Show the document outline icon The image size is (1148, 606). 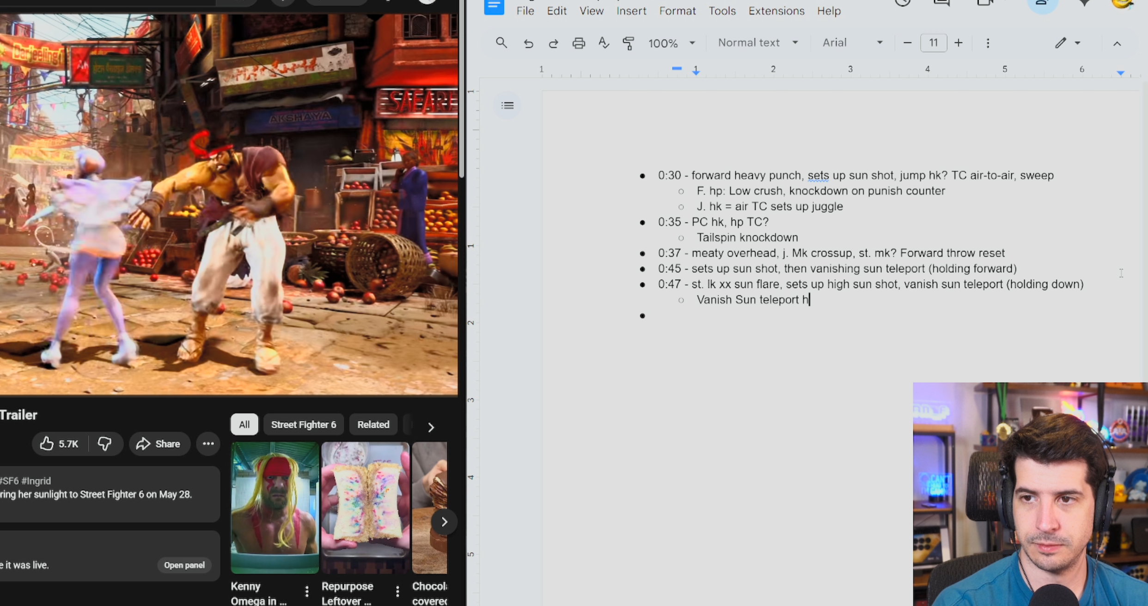point(507,106)
